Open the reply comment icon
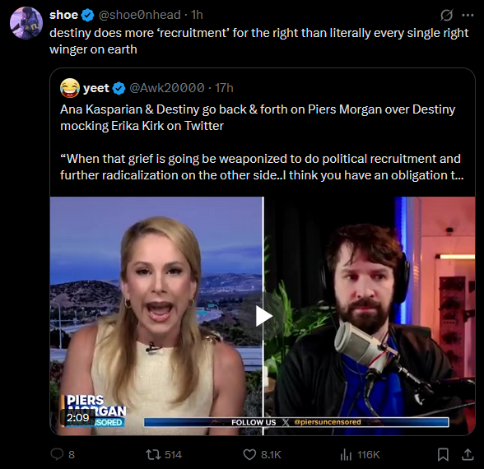The height and width of the screenshot is (469, 484). point(57,454)
